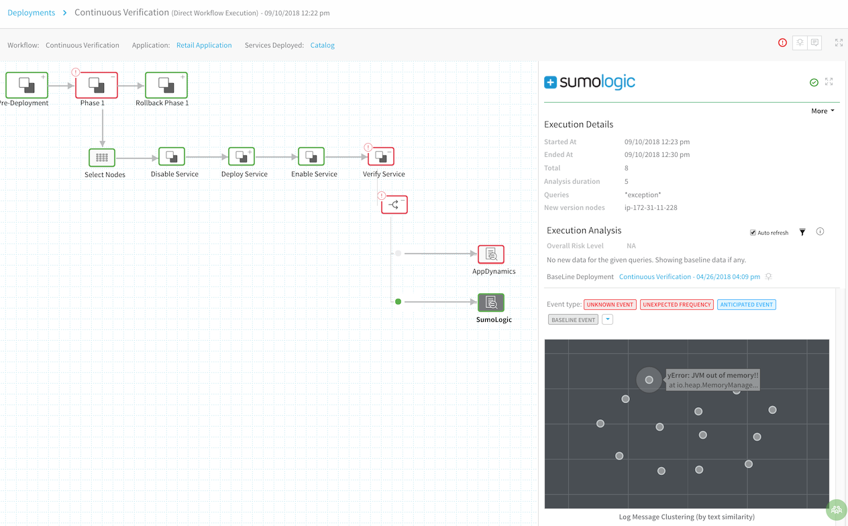Click the red error alert icon in header
Image resolution: width=848 pixels, height=526 pixels.
pyautogui.click(x=782, y=42)
